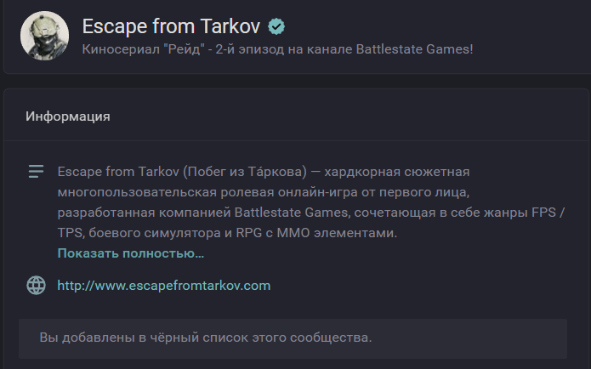Screen dimensions: 591x369
Task: Click the globe website icon
Action: point(36,286)
